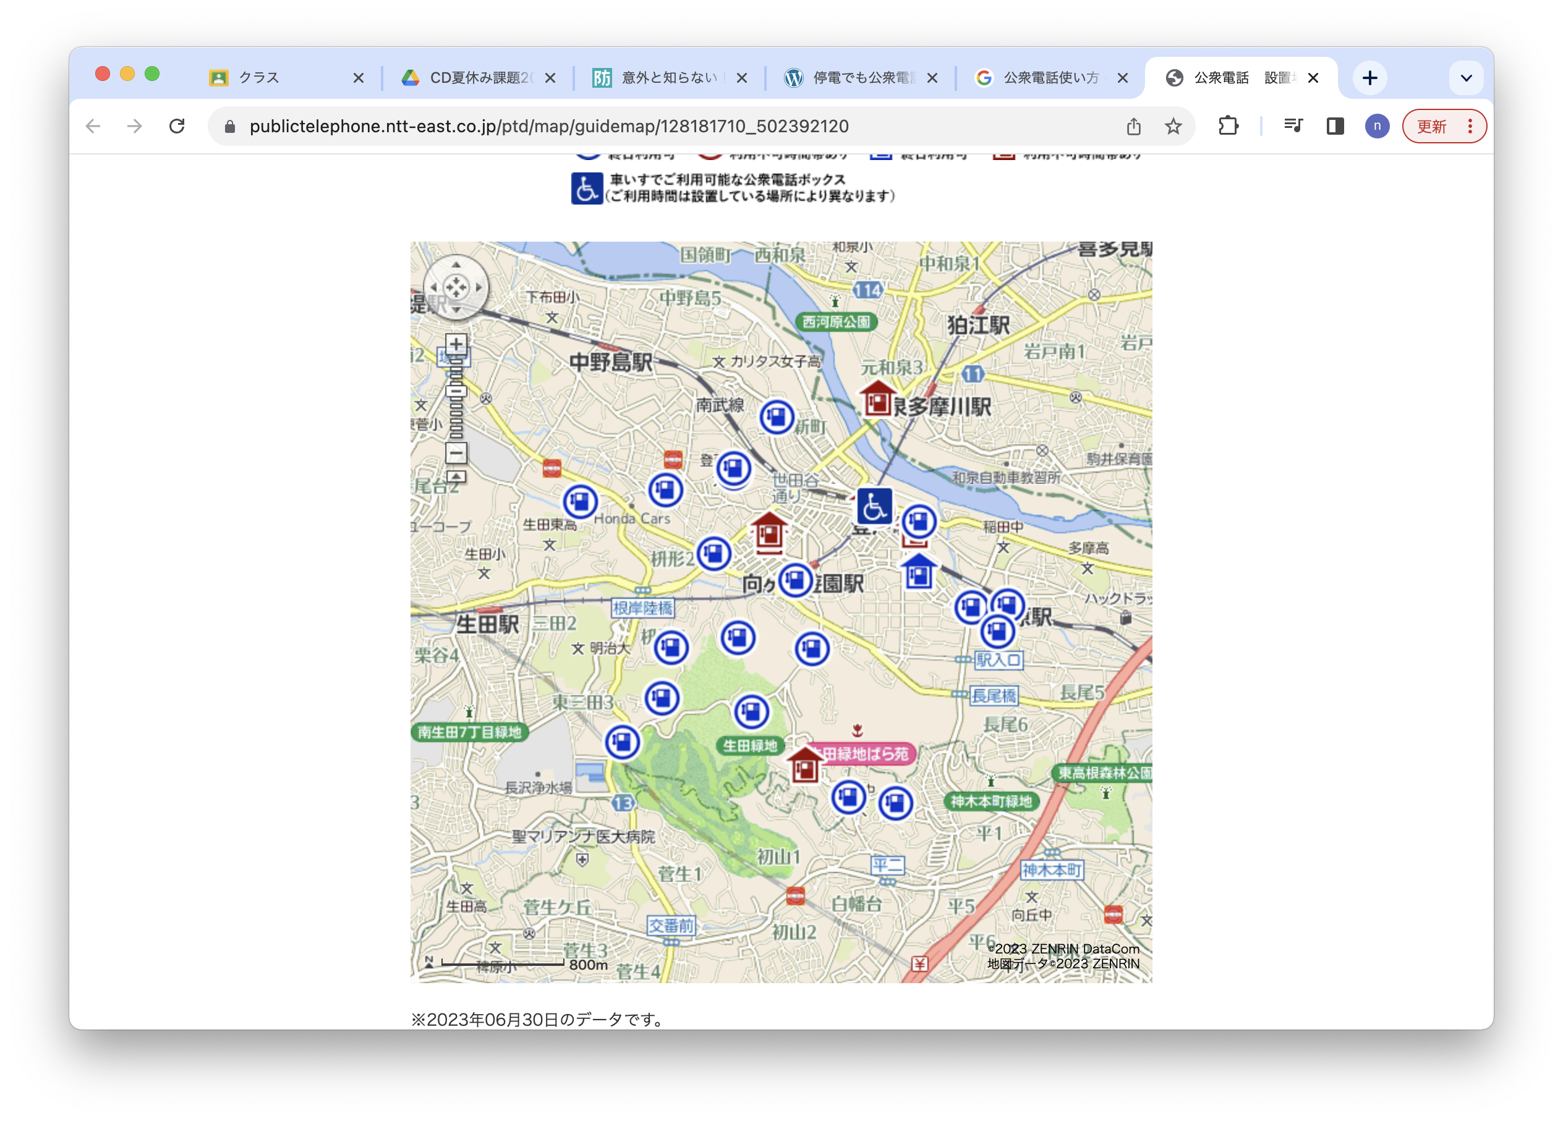
Task: Click the 更新 update button
Action: 1431,126
